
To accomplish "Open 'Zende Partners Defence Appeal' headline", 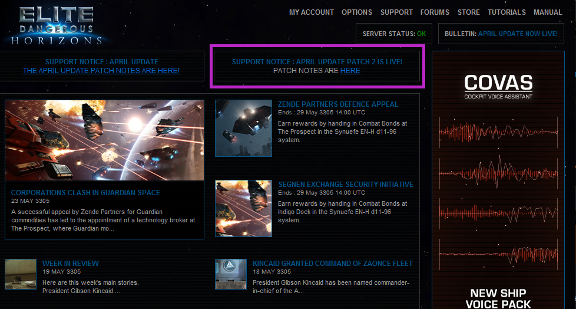I will (338, 104).
